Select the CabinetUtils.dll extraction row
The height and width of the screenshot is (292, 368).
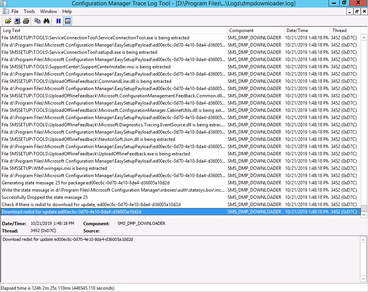coord(181,110)
